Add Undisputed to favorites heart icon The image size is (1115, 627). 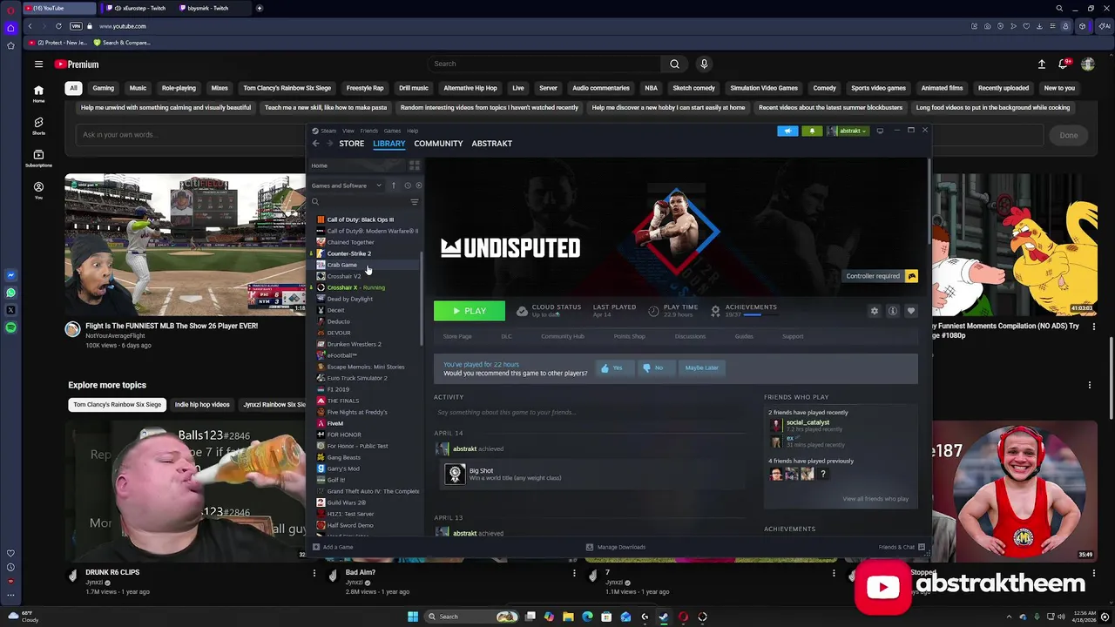911,311
